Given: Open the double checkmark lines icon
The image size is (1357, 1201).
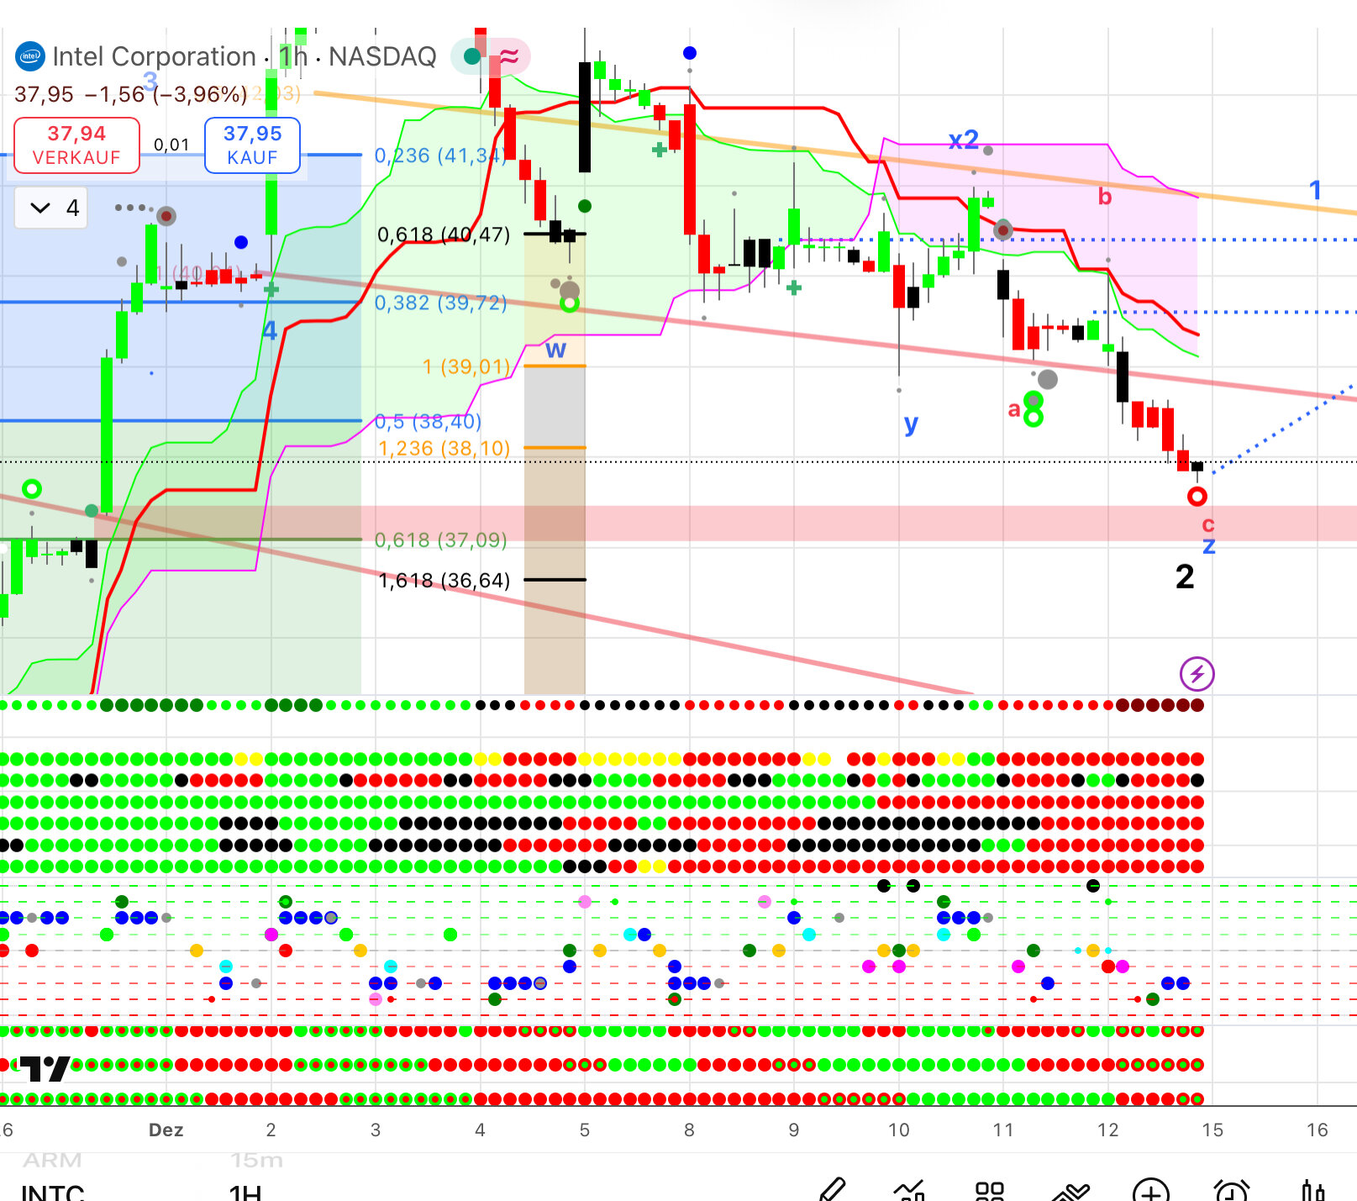Looking at the screenshot, I should (1070, 1190).
